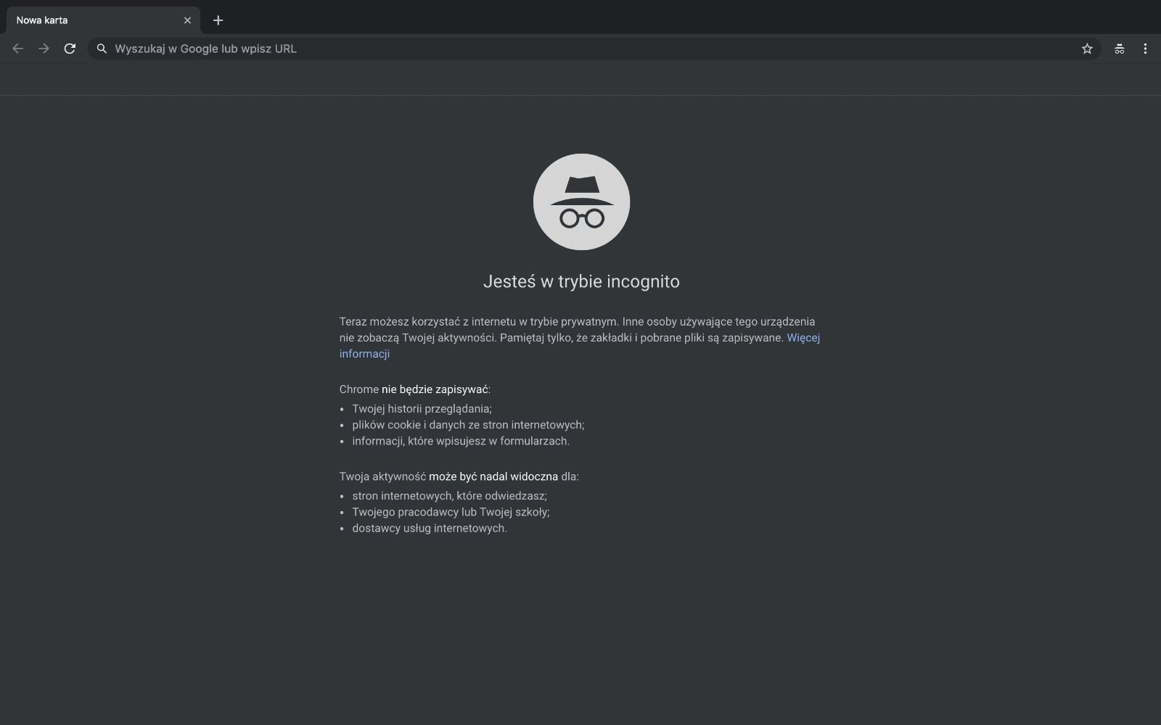Click the plików cookie i danych bullet

point(468,425)
